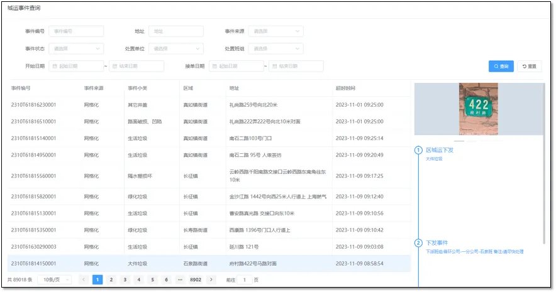
Task: Click the 区域 column header
Action: click(188, 88)
